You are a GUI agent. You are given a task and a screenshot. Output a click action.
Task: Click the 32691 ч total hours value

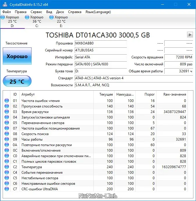179,71
